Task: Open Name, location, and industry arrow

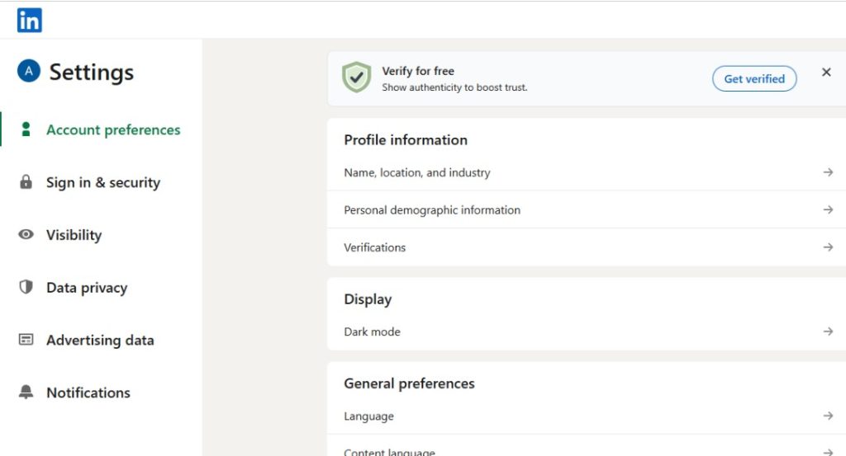Action: pos(828,172)
